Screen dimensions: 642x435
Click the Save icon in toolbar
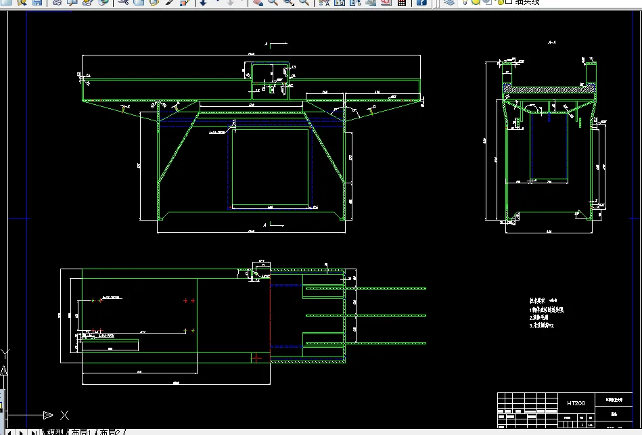37,2
